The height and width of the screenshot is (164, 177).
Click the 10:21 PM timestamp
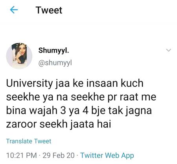pyautogui.click(x=21, y=155)
